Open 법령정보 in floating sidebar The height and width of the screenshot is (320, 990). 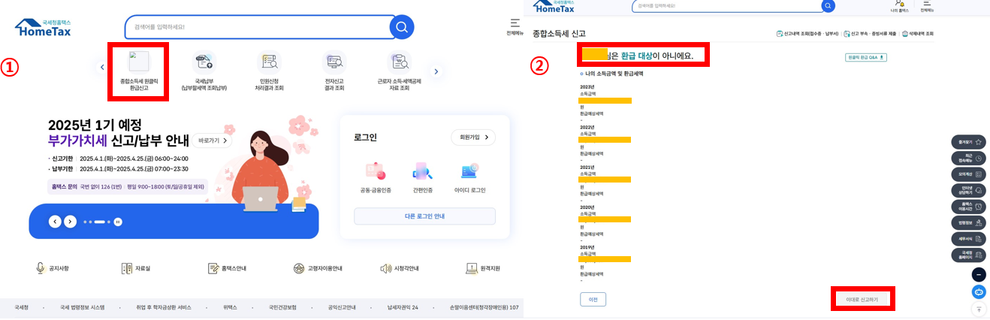coord(968,223)
